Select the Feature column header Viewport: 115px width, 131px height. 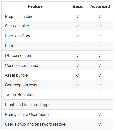(35, 6)
